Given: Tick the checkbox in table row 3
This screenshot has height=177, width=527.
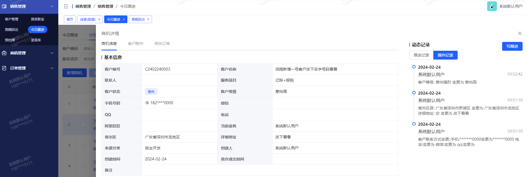Looking at the screenshot, I should pyautogui.click(x=83, y=145).
